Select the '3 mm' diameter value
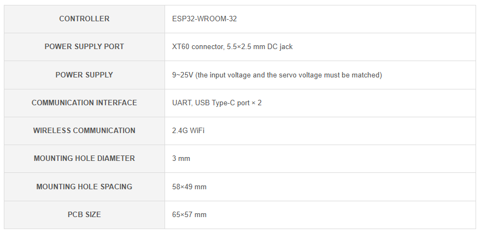 [x=181, y=158]
